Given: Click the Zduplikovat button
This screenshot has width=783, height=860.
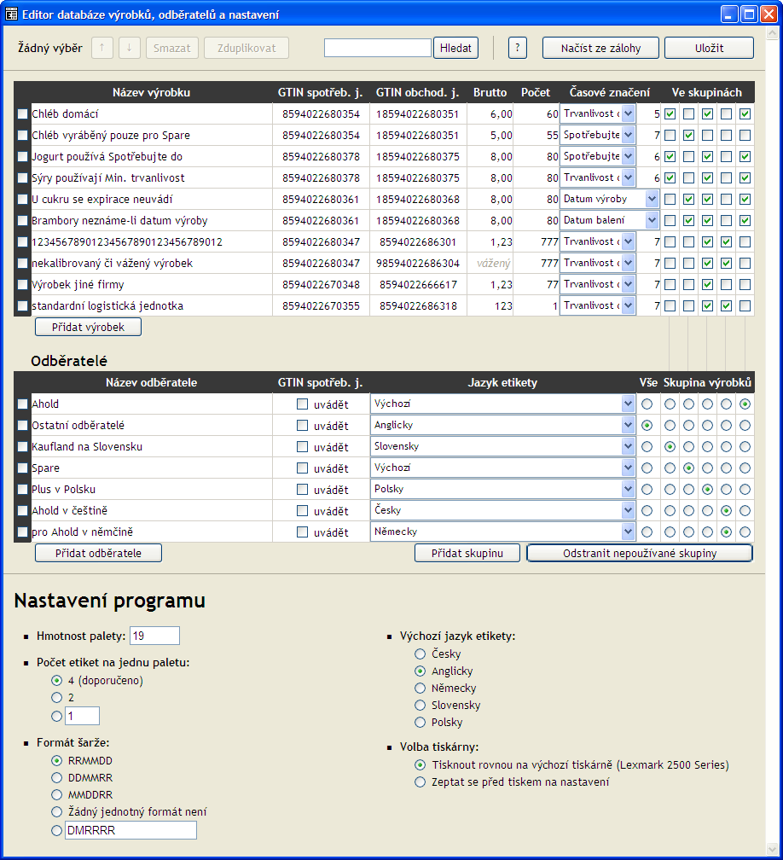Looking at the screenshot, I should point(246,49).
